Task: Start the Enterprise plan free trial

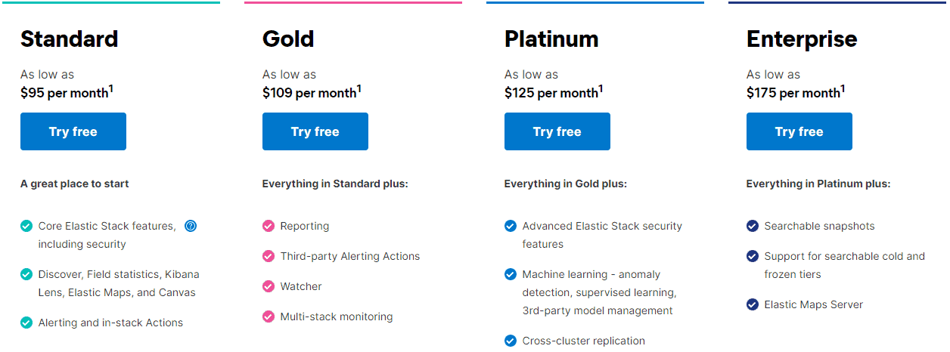Action: pyautogui.click(x=799, y=131)
